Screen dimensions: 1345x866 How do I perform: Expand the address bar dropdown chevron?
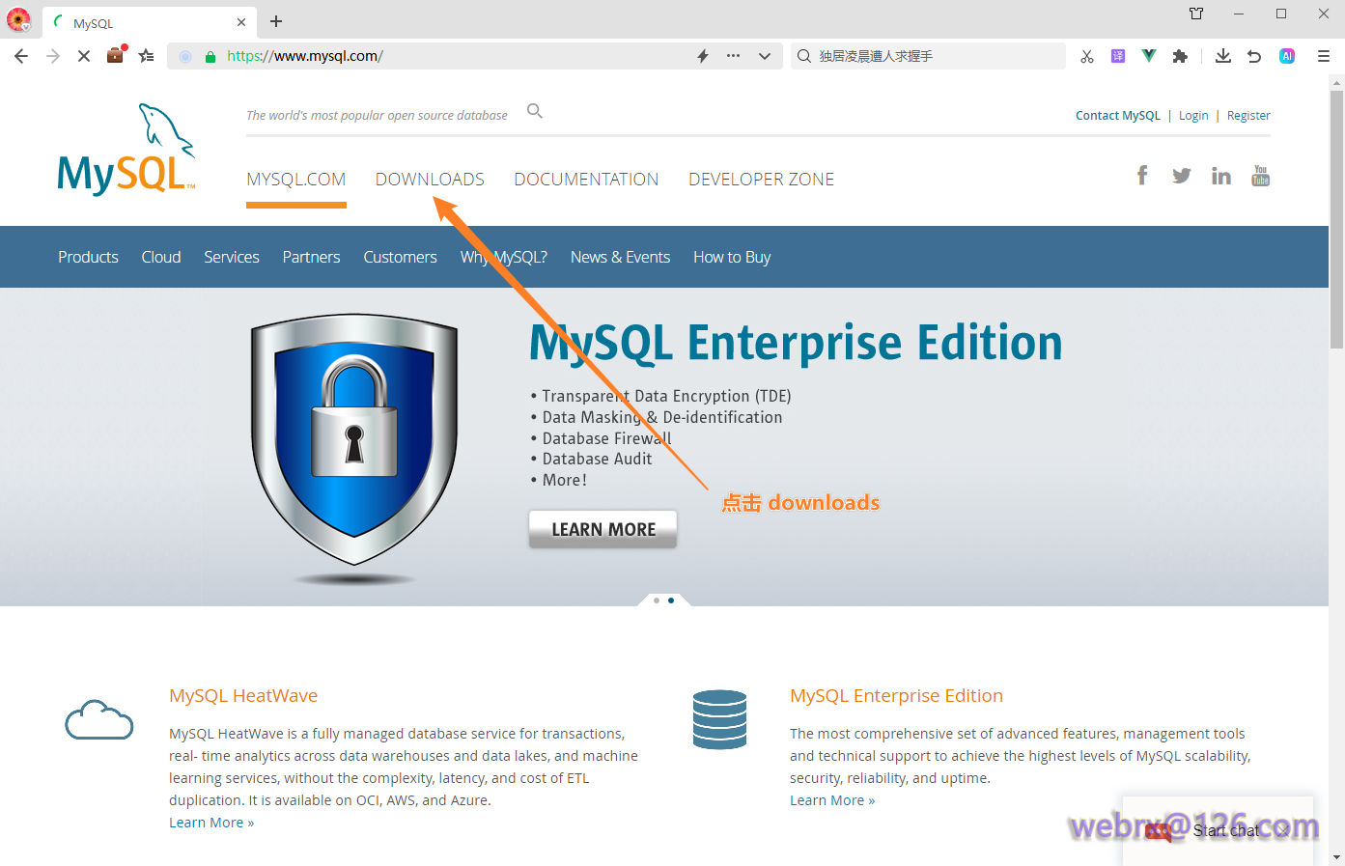(765, 56)
